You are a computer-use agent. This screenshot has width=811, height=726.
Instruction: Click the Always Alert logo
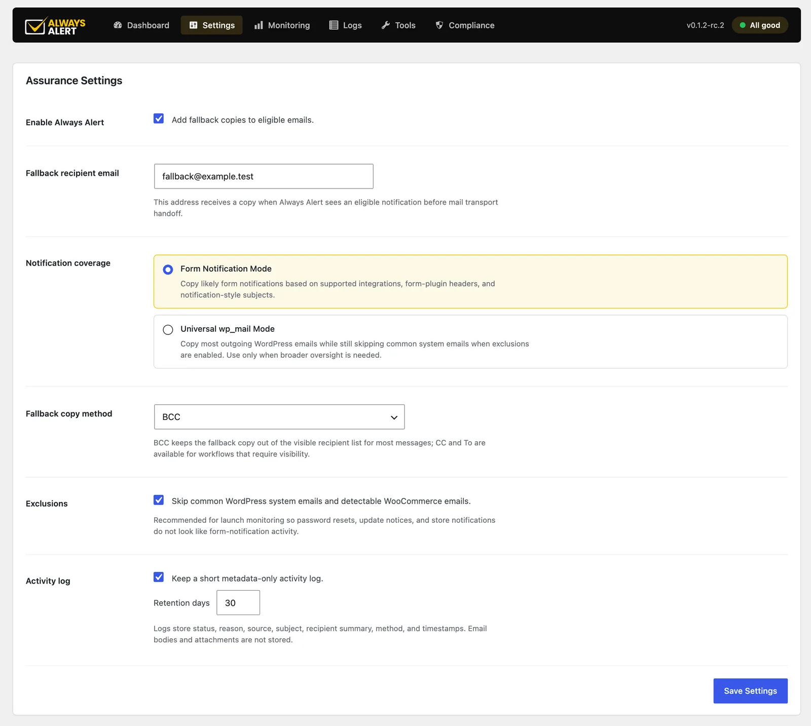click(55, 25)
